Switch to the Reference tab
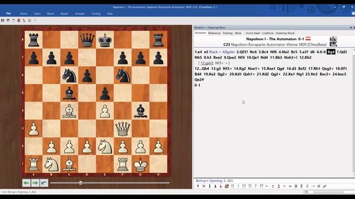The height and width of the screenshot is (199, 355). [214, 33]
